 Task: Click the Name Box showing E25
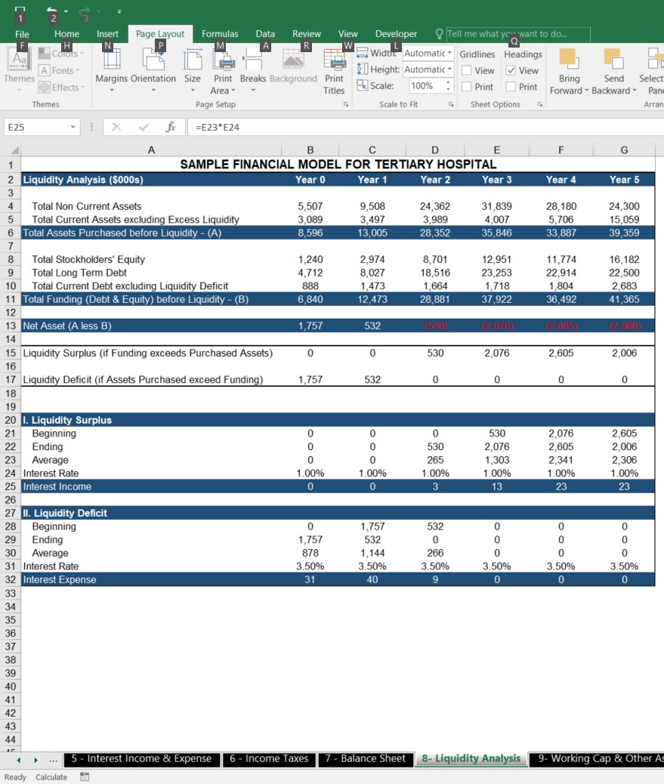36,127
